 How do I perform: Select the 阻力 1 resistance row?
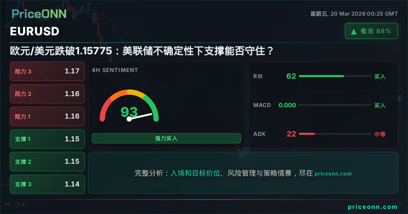pyautogui.click(x=47, y=117)
